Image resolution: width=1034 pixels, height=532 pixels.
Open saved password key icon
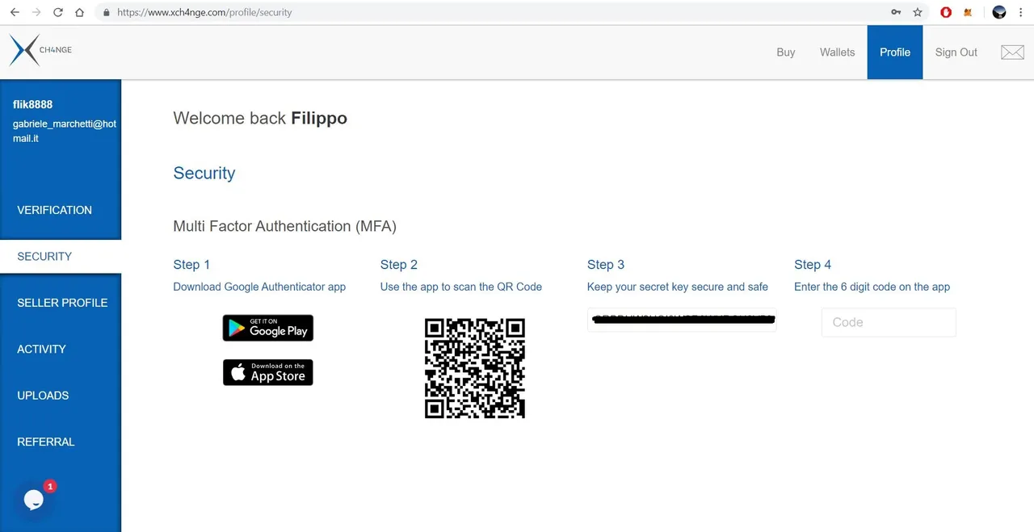tap(896, 12)
